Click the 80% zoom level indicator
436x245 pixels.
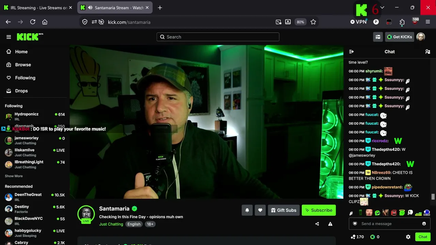pos(300,22)
